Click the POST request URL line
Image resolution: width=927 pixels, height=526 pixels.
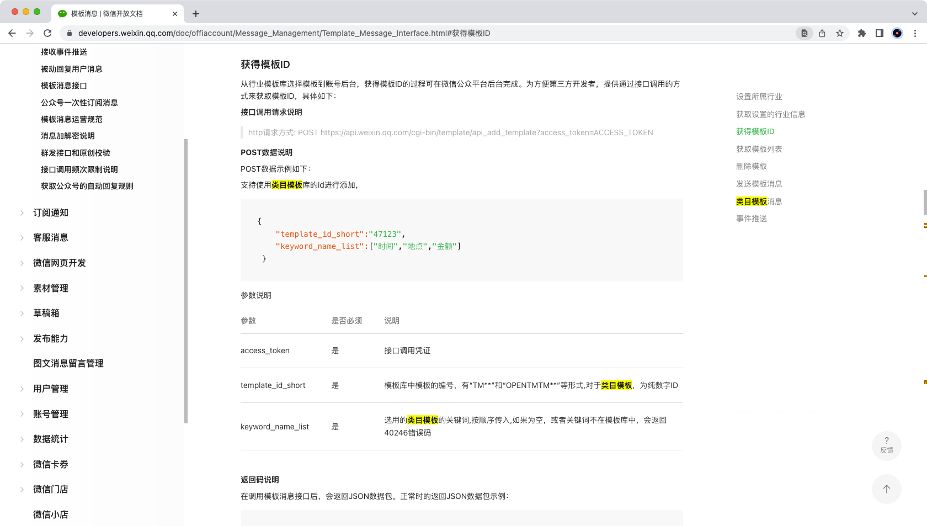pos(451,132)
